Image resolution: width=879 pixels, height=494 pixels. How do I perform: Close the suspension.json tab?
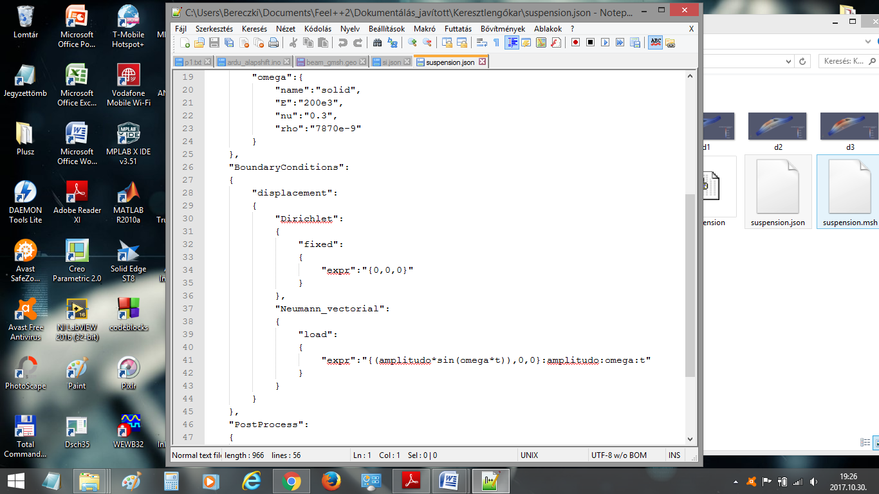(x=482, y=62)
